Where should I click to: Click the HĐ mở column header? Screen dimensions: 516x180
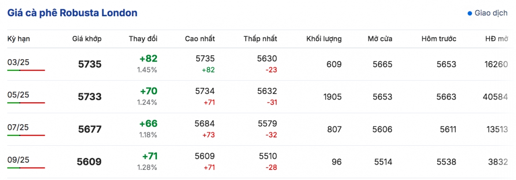coord(497,39)
